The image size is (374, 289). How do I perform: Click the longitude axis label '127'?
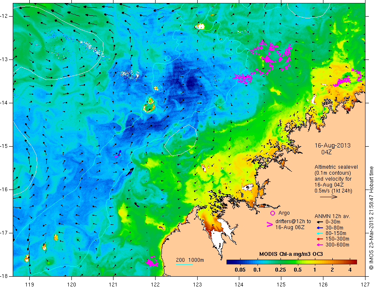(365, 284)
